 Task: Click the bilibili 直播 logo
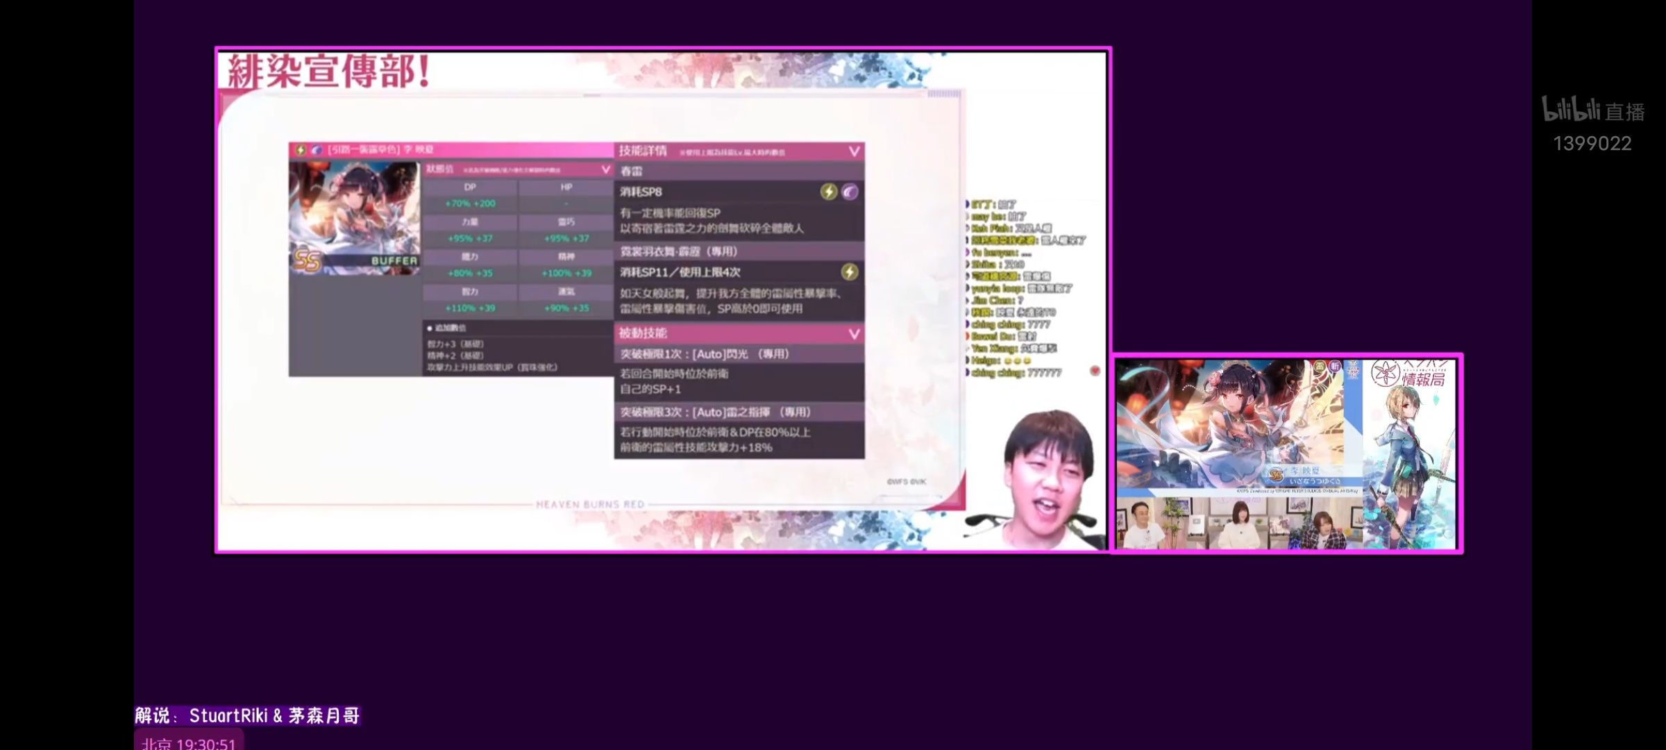click(x=1593, y=110)
